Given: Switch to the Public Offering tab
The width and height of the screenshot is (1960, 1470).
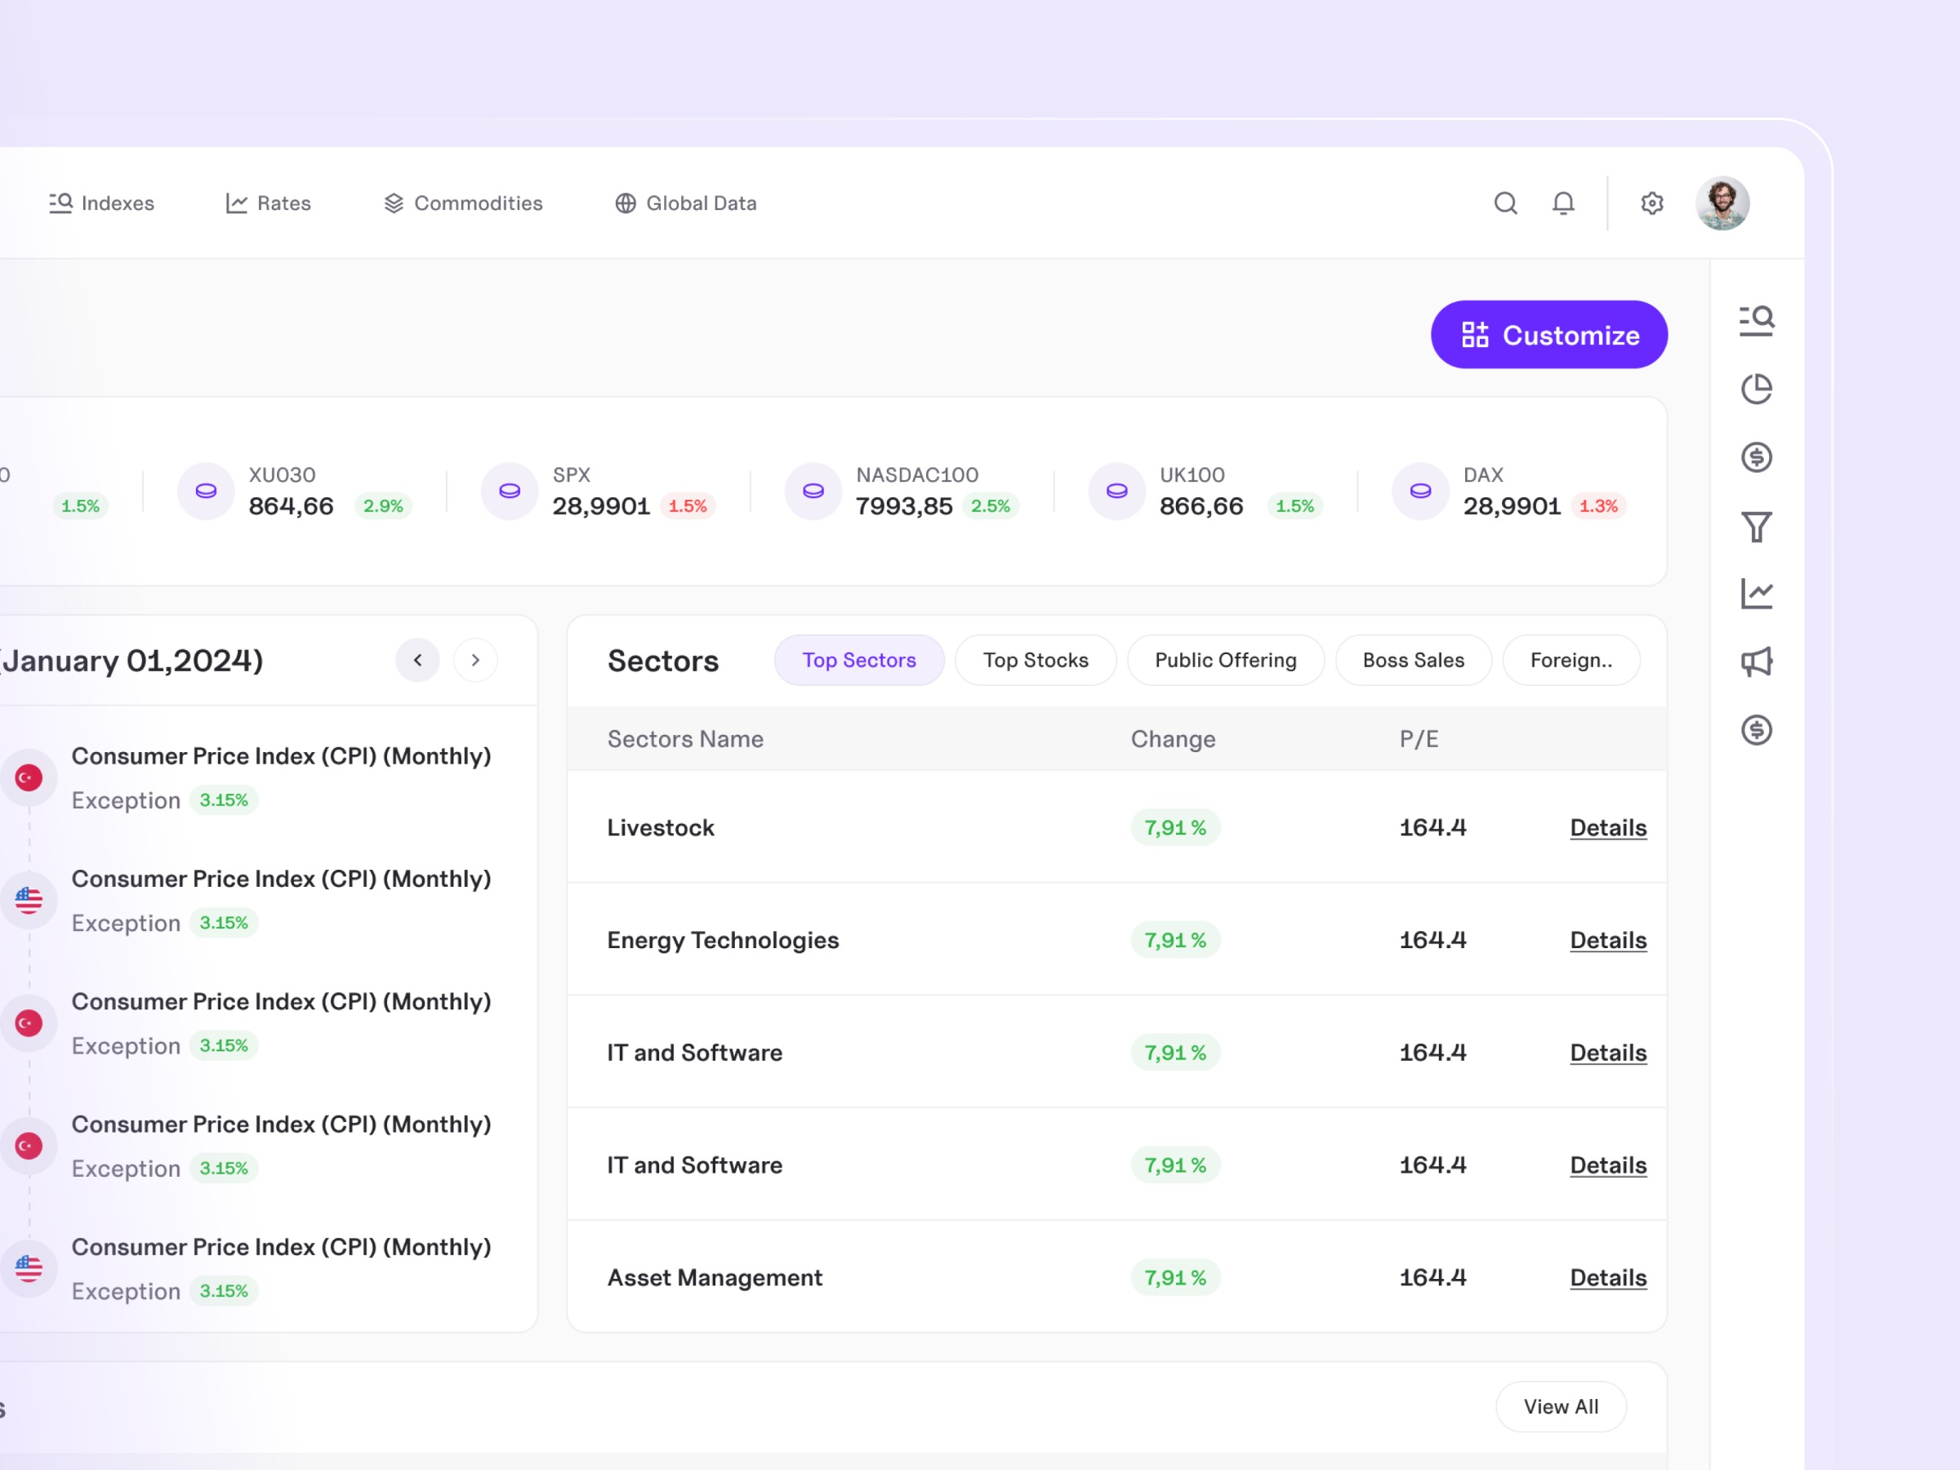Looking at the screenshot, I should click(1226, 660).
